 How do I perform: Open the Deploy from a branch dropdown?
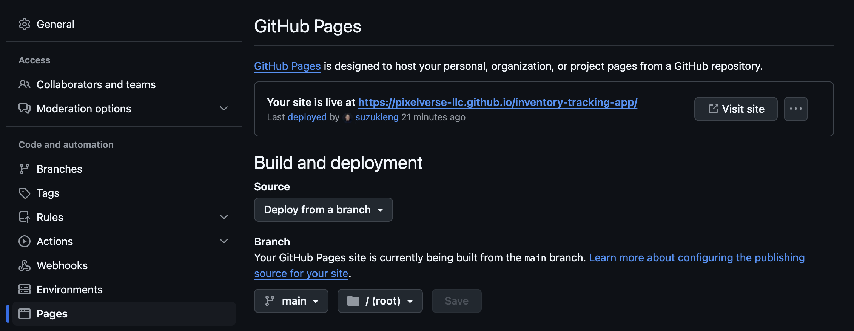click(324, 210)
